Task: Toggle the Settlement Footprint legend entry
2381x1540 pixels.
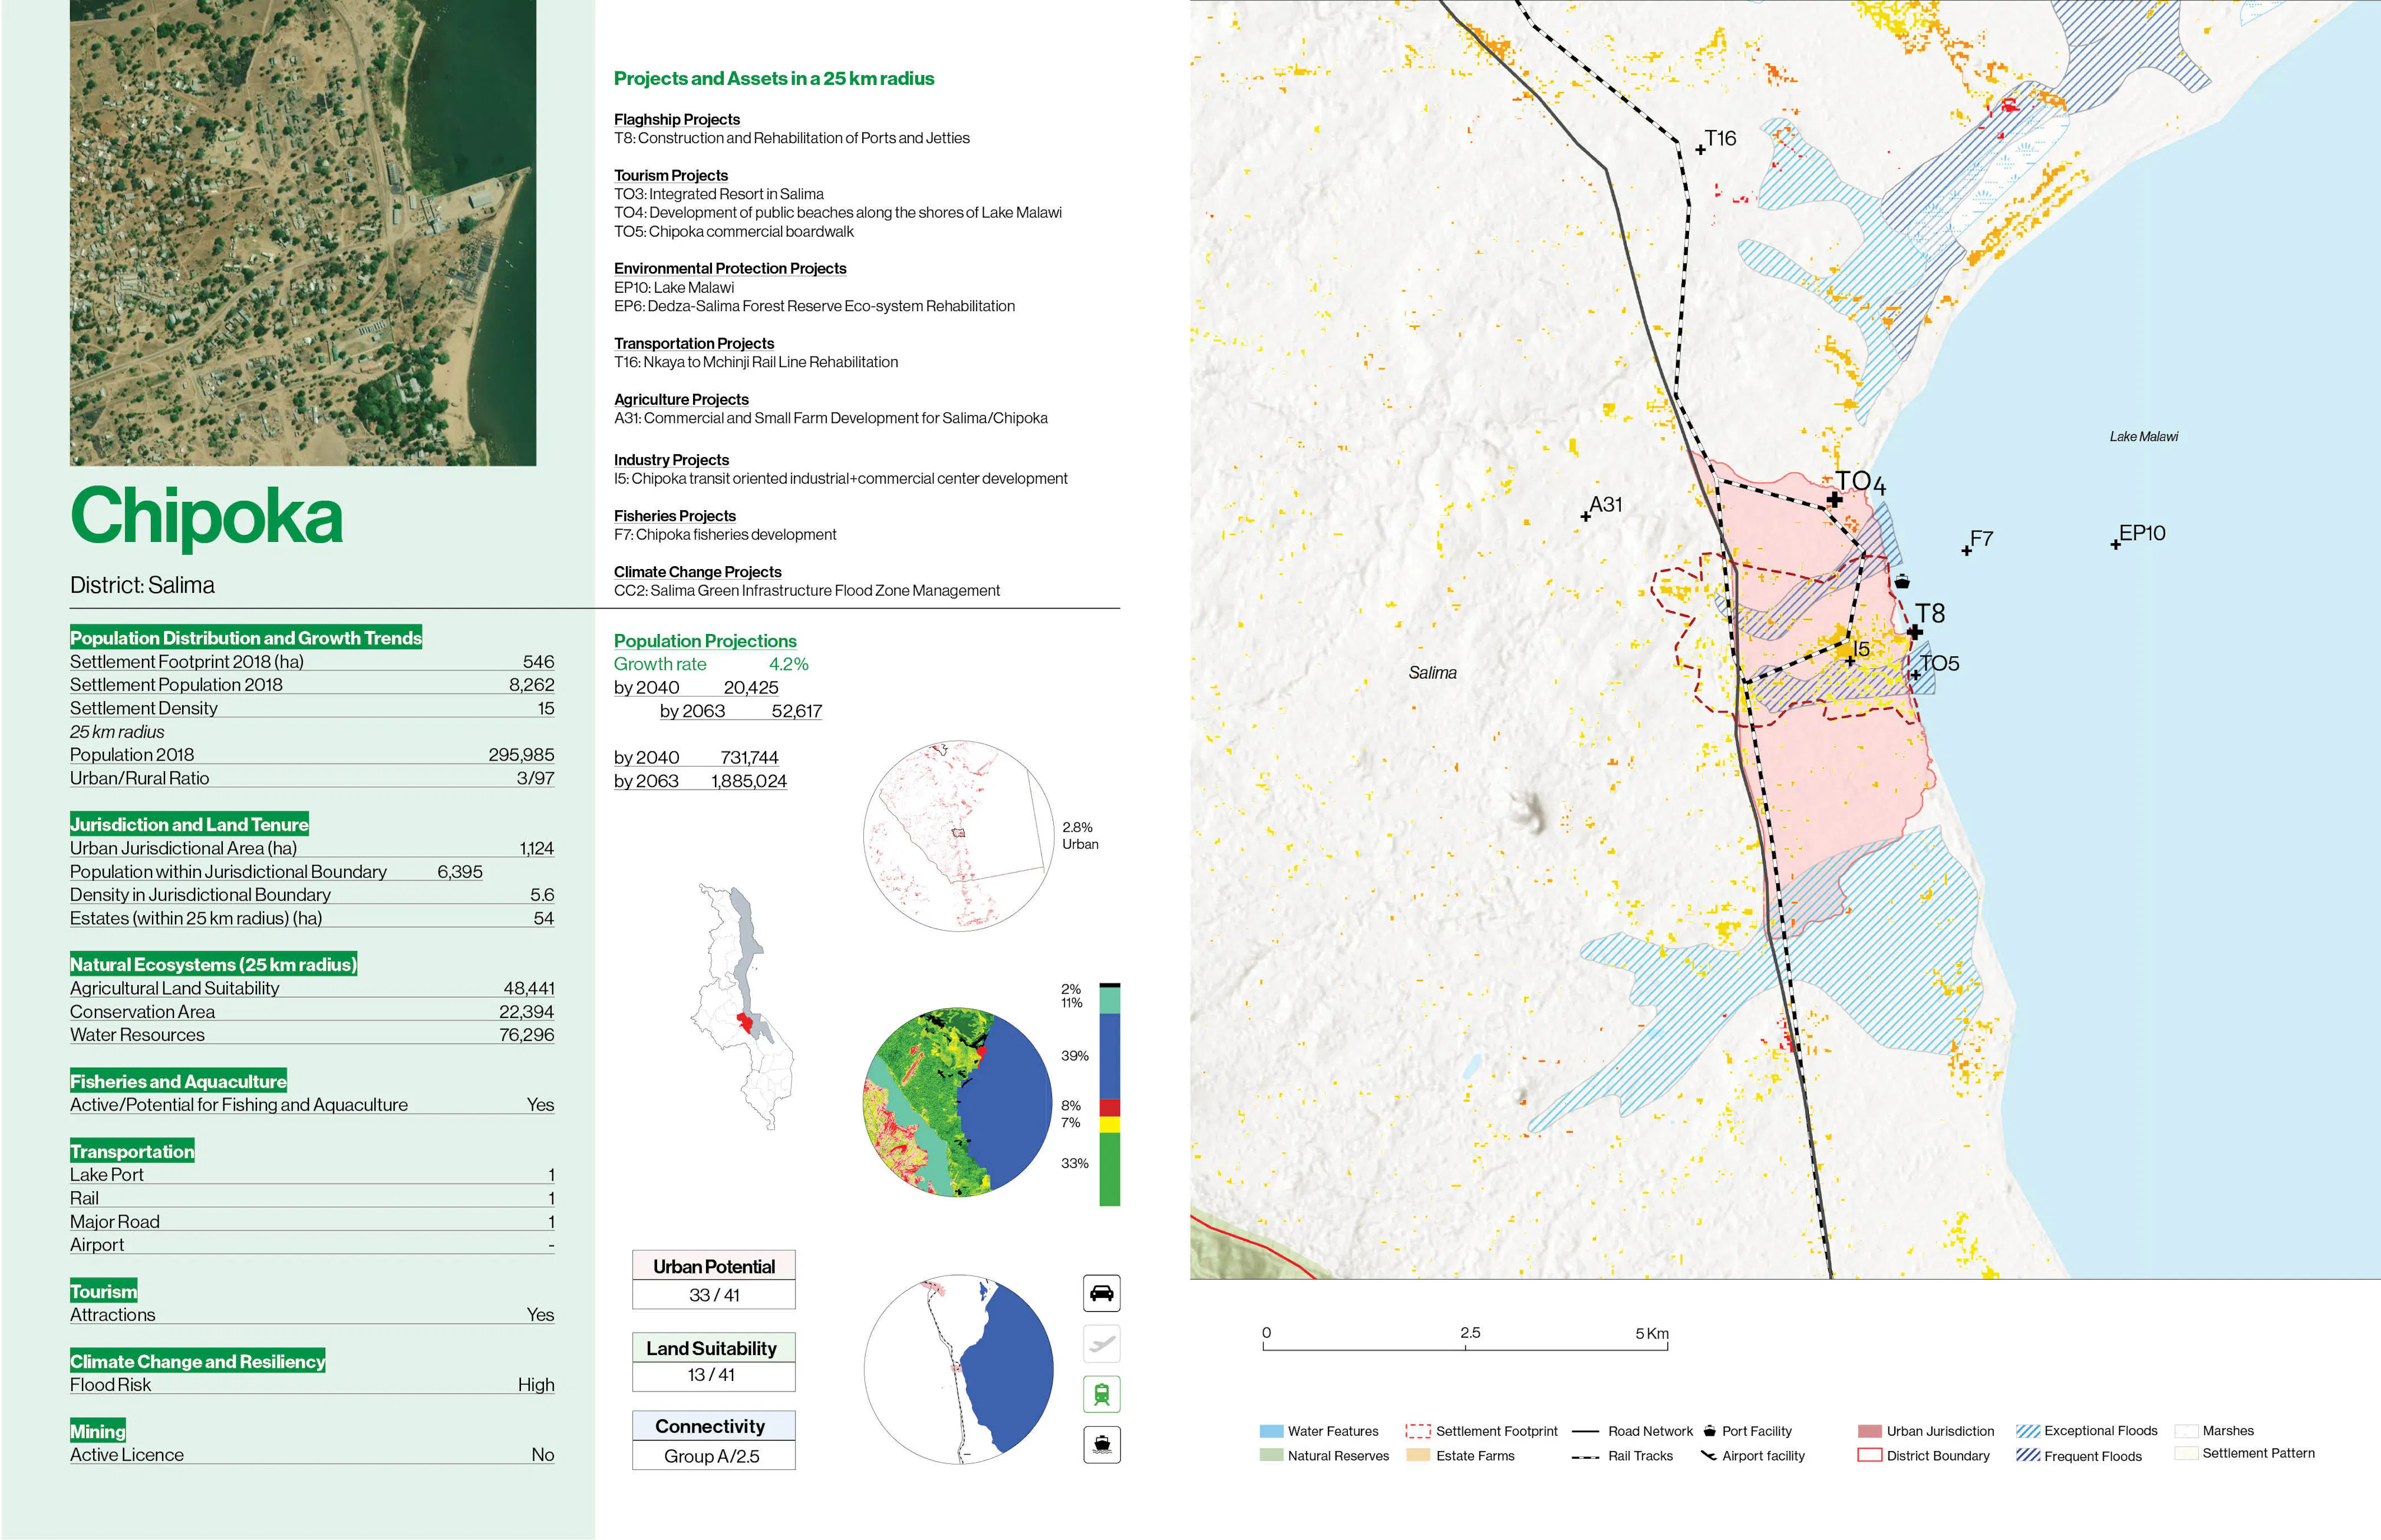Action: [1420, 1430]
